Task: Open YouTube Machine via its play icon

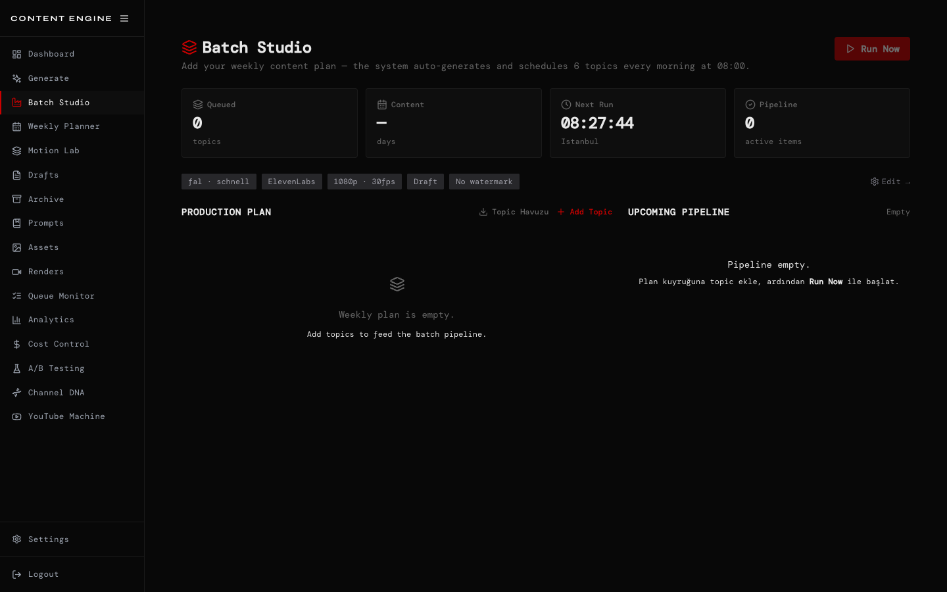Action: coord(17,416)
